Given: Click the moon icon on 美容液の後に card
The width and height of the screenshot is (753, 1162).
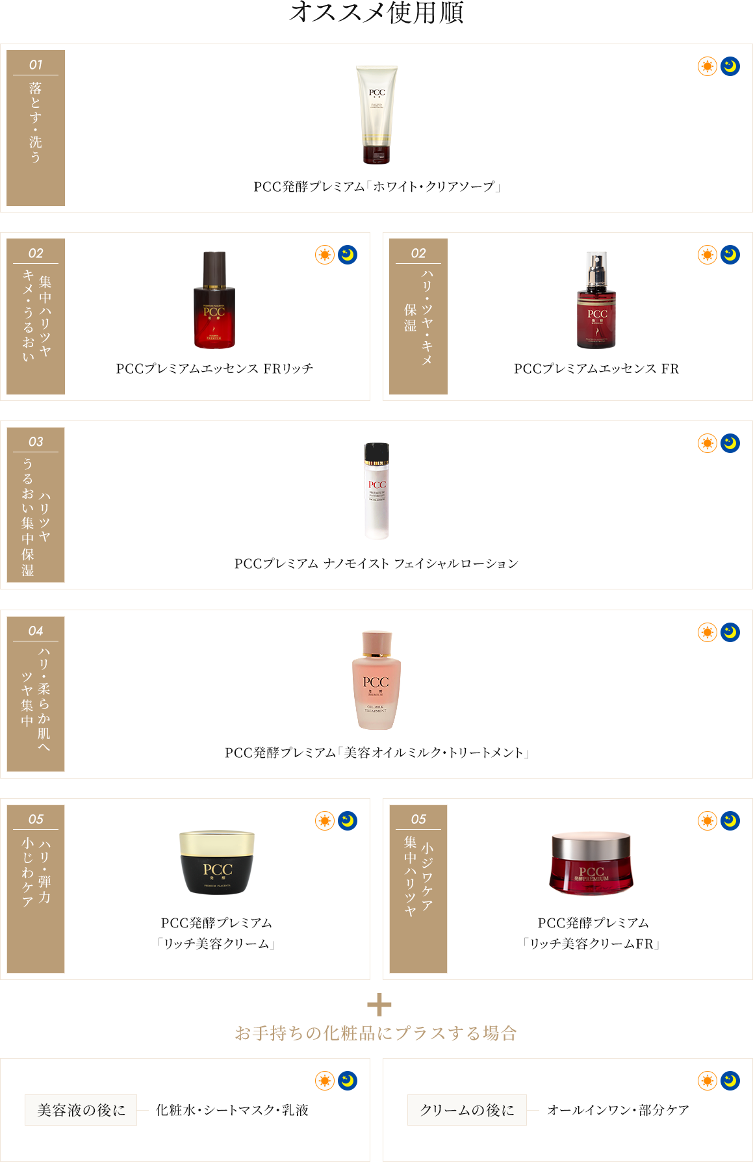Looking at the screenshot, I should (348, 1081).
